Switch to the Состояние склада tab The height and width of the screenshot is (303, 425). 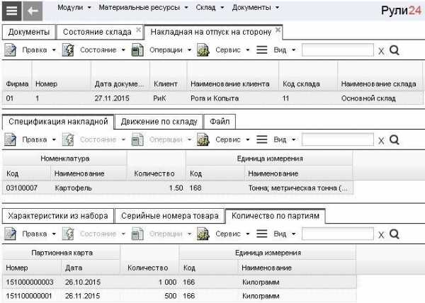[x=97, y=32]
